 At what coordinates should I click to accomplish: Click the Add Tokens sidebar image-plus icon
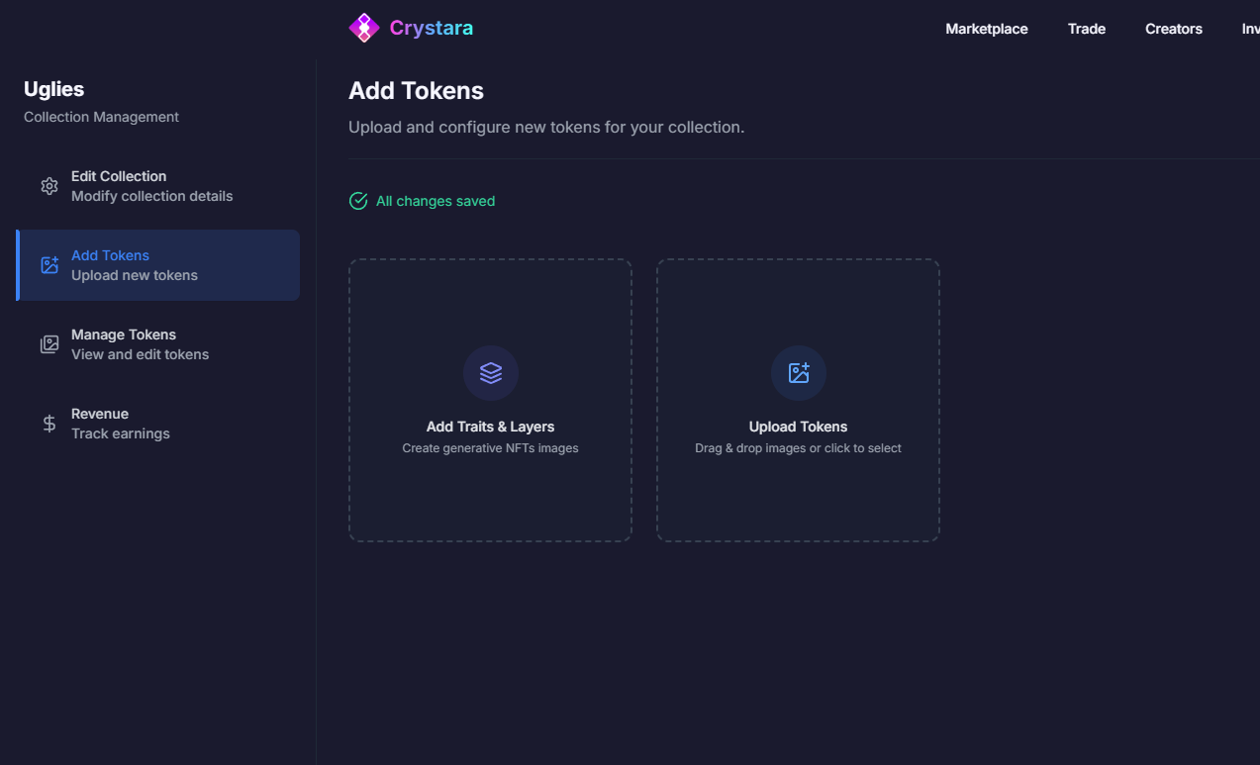coord(49,265)
